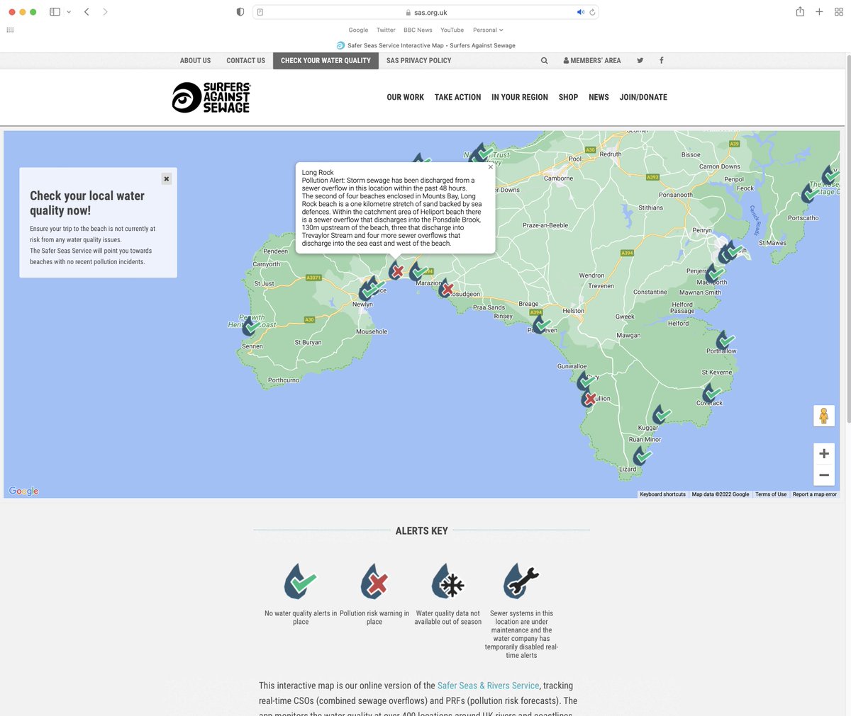
Task: Open the Twitter bookmark
Action: coord(386,30)
